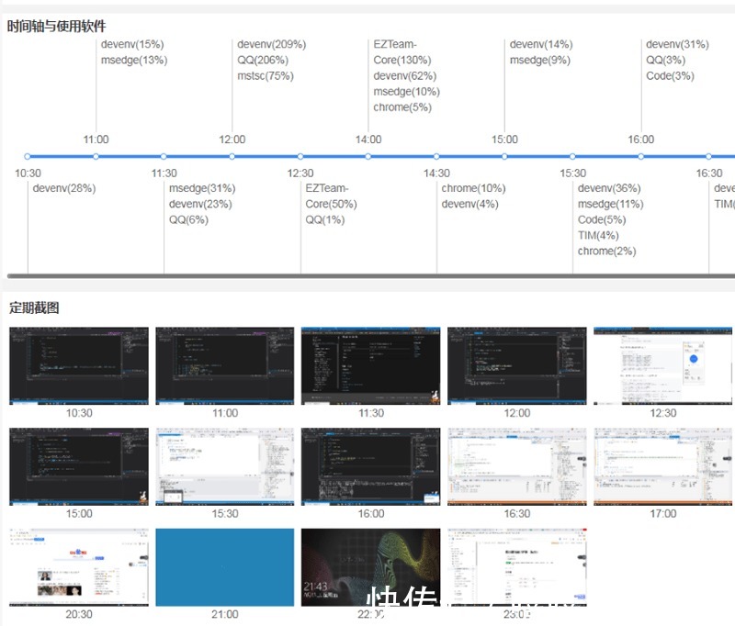The height and width of the screenshot is (626, 735).
Task: Open the 11:30 screenshot thumbnail
Action: [371, 365]
